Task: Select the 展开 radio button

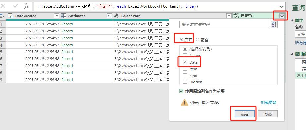Action: (x=181, y=40)
